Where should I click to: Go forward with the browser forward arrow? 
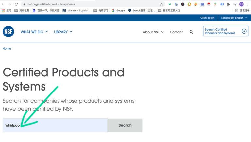point(9,4)
